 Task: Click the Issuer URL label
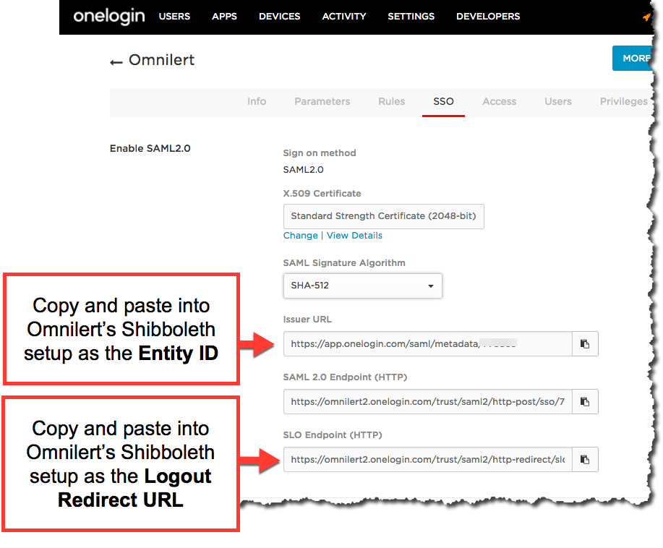point(307,320)
